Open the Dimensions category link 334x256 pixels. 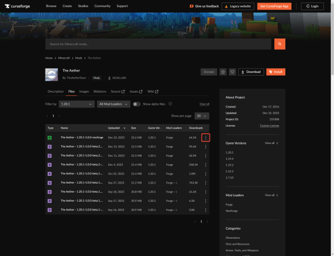click(x=233, y=238)
